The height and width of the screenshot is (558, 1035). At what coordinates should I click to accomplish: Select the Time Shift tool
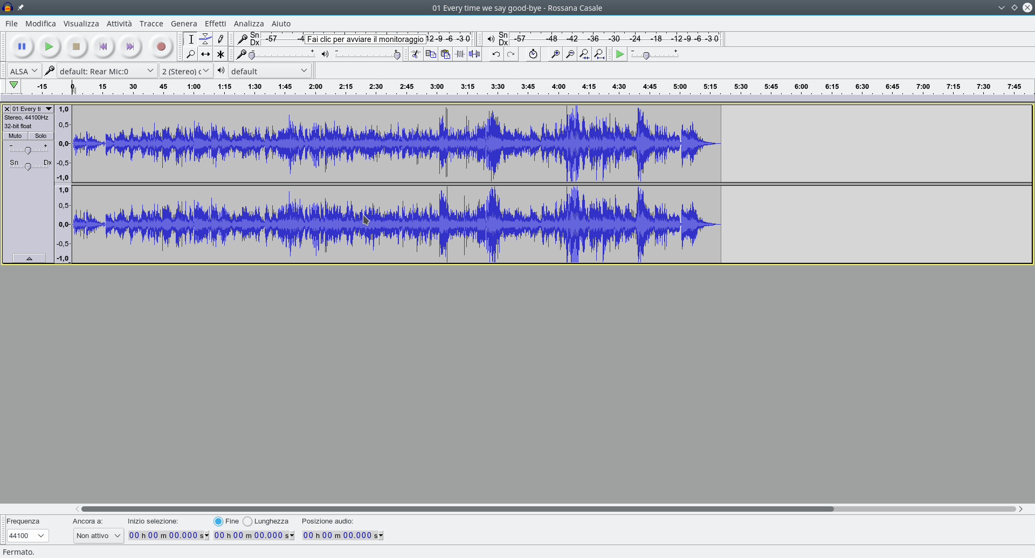205,54
